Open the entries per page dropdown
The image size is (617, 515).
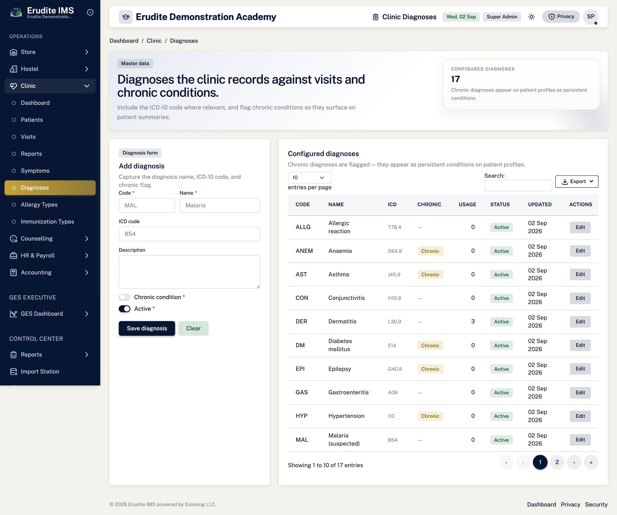click(310, 178)
